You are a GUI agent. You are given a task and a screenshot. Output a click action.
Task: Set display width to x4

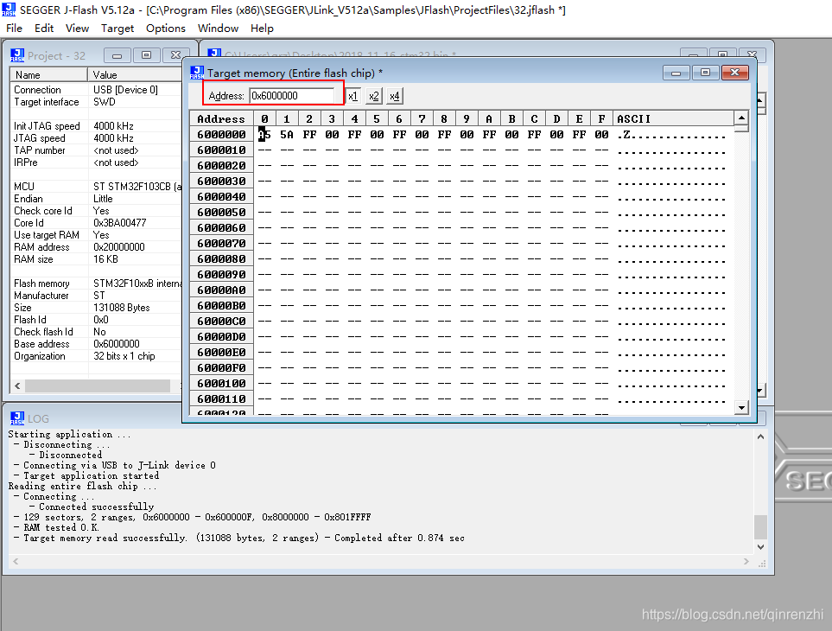coord(394,96)
